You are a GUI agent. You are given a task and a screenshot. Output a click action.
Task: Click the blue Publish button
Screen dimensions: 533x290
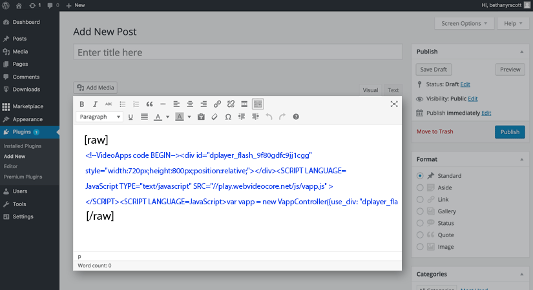coord(510,132)
